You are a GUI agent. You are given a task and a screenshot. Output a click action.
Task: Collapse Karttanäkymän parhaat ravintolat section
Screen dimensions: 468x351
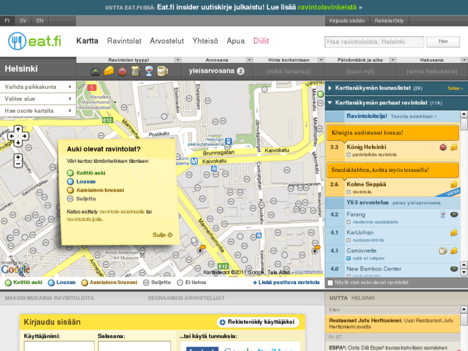pos(330,103)
